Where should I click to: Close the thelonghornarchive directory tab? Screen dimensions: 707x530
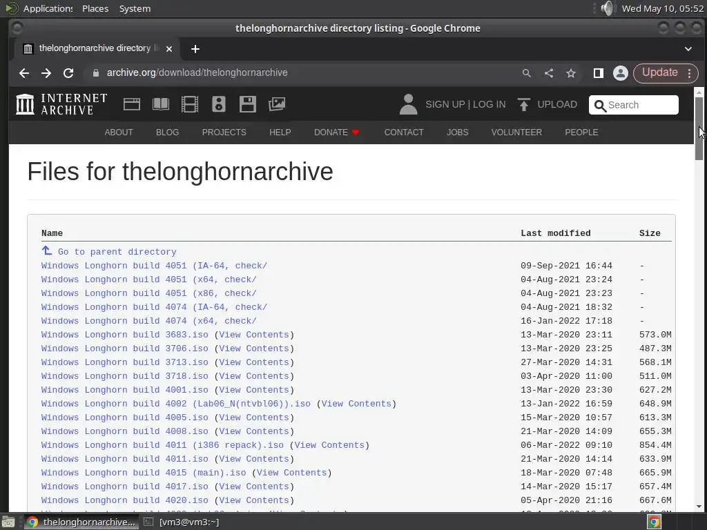(169, 49)
